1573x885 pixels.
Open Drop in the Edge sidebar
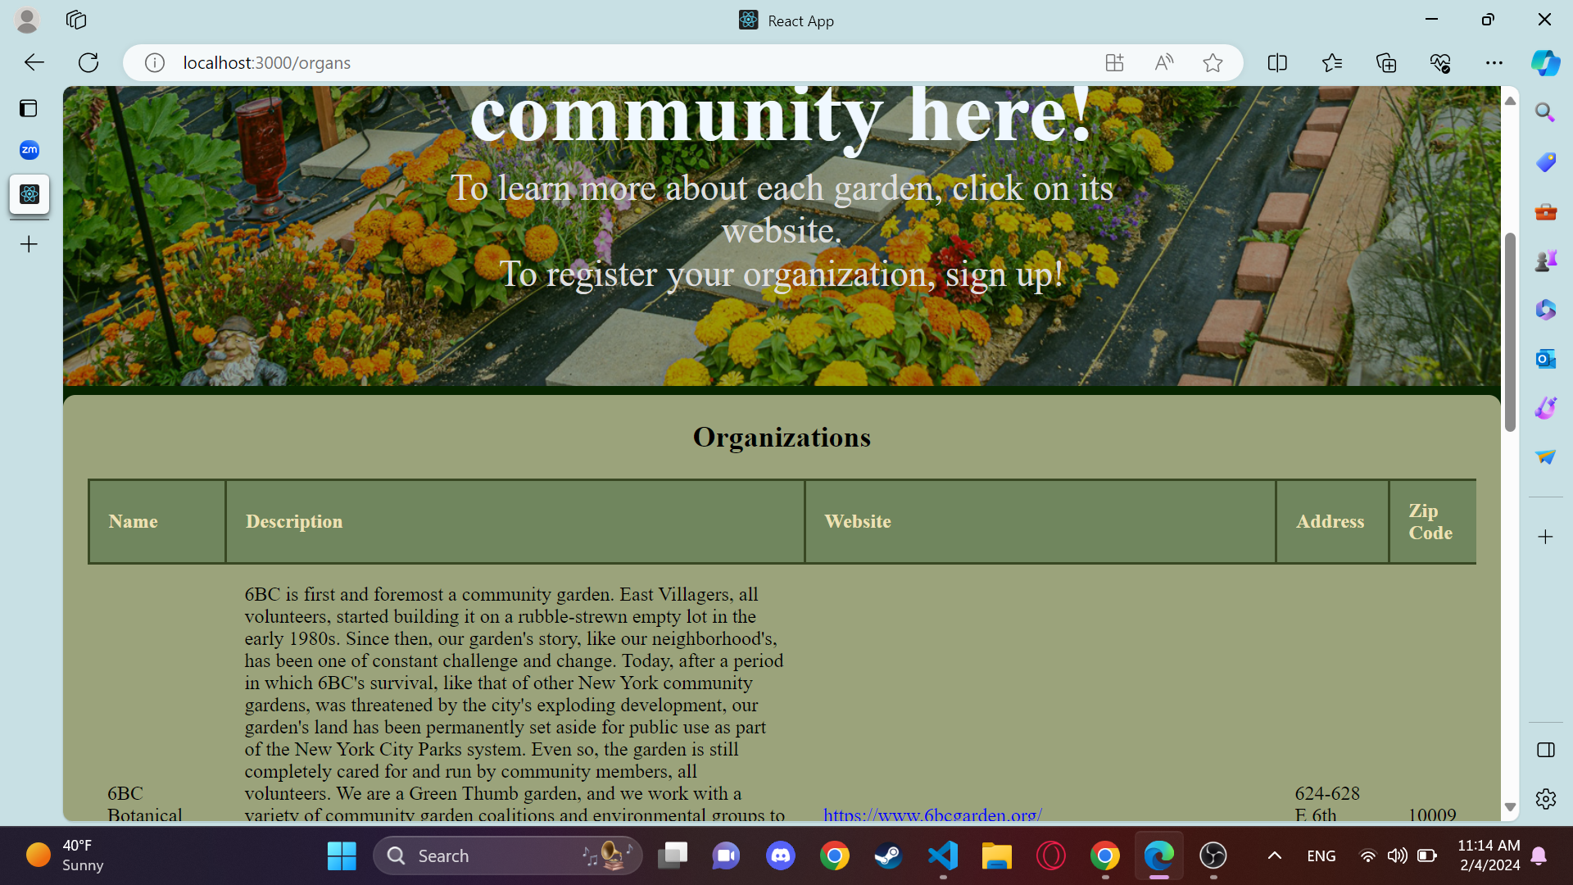[x=1545, y=457]
